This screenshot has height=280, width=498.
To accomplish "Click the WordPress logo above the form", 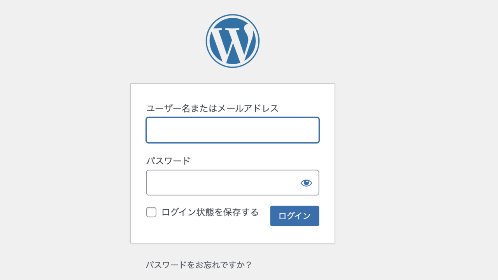I will (233, 41).
